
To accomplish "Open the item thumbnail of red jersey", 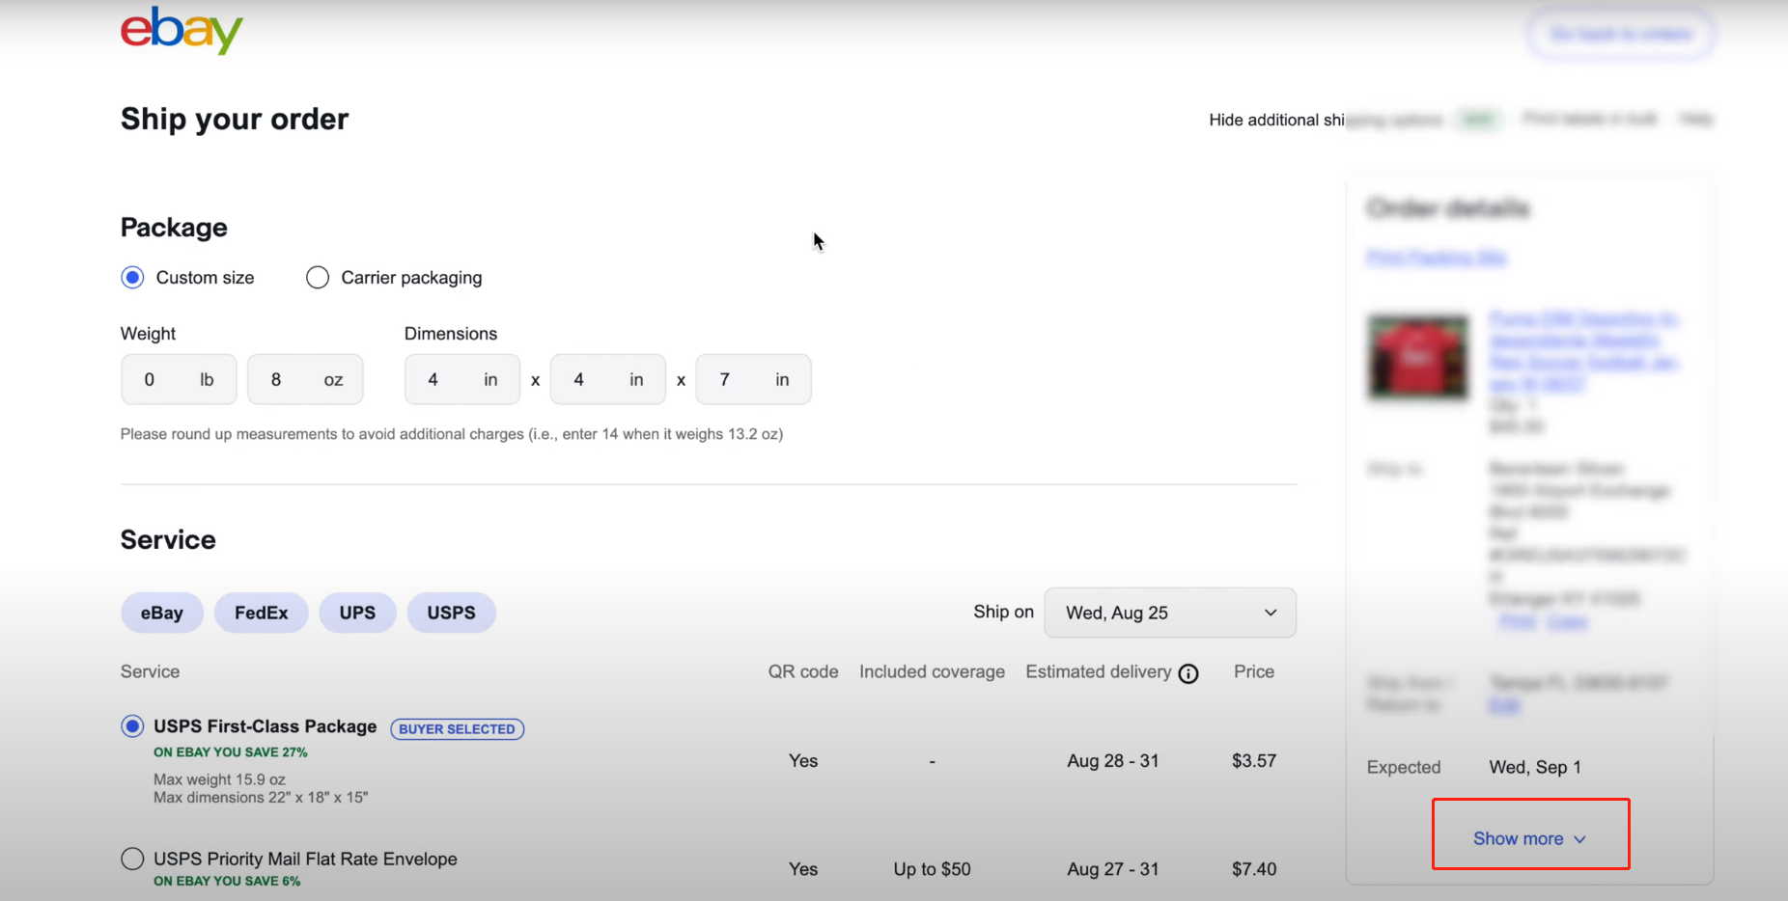I will [1418, 357].
